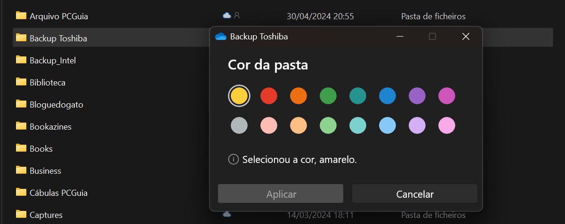Screen dimensions: 565x224
Task: Click the Cancelar button
Action: (x=415, y=194)
